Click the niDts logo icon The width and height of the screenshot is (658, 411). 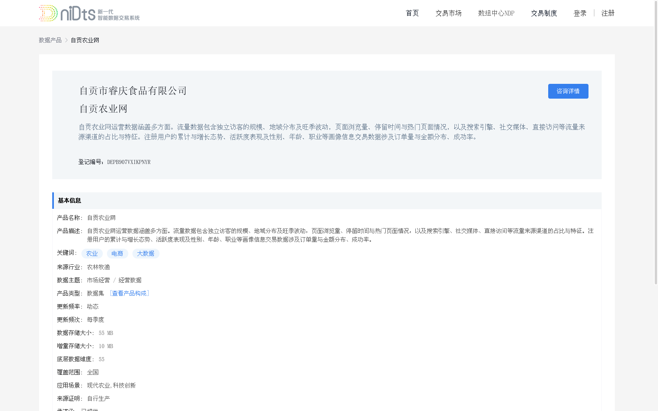(x=89, y=13)
